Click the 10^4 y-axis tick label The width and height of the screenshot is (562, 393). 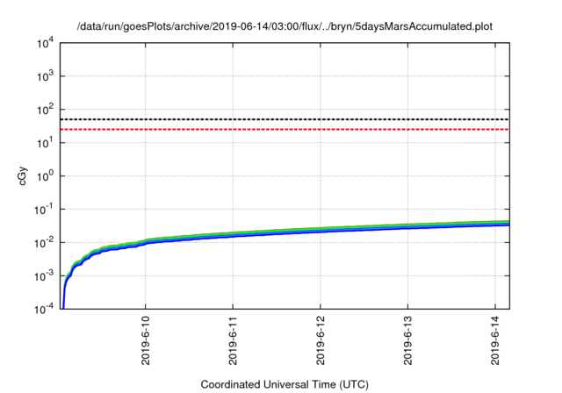46,44
